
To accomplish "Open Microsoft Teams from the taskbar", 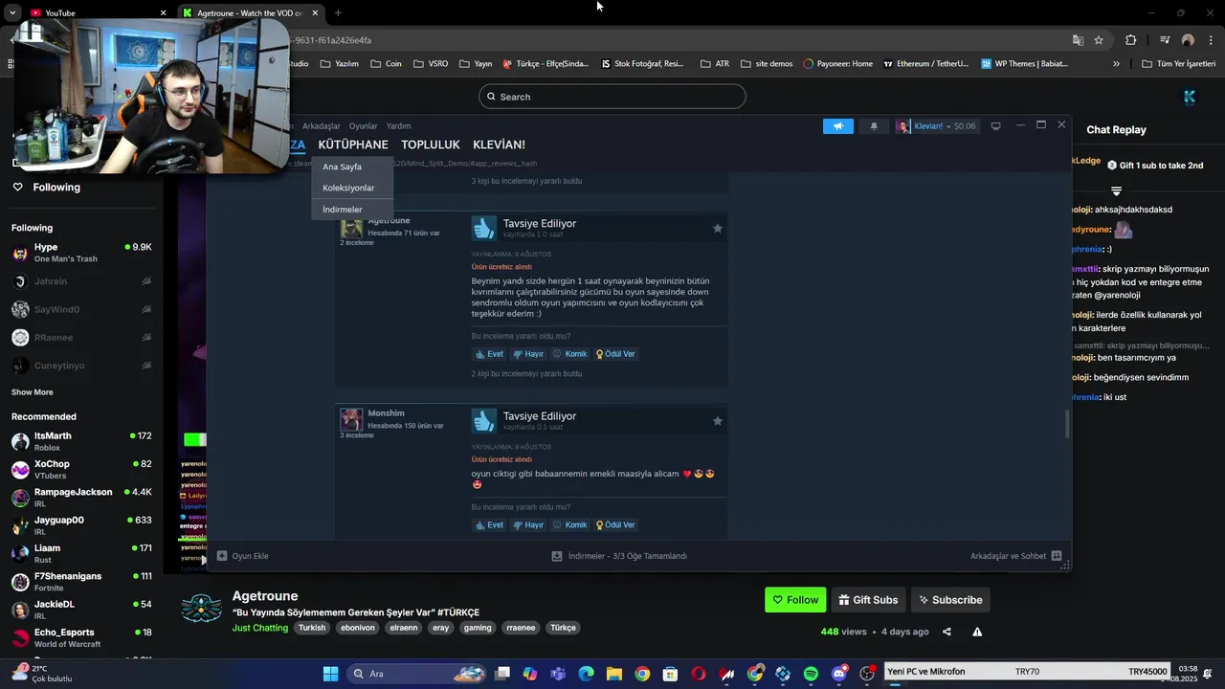I will [558, 674].
